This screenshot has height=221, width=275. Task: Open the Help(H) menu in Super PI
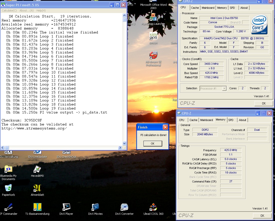click(x=41, y=10)
